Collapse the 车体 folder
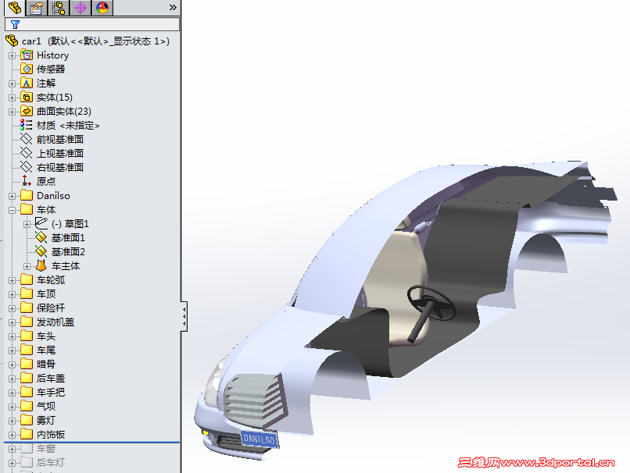The height and width of the screenshot is (473, 630). tap(12, 210)
